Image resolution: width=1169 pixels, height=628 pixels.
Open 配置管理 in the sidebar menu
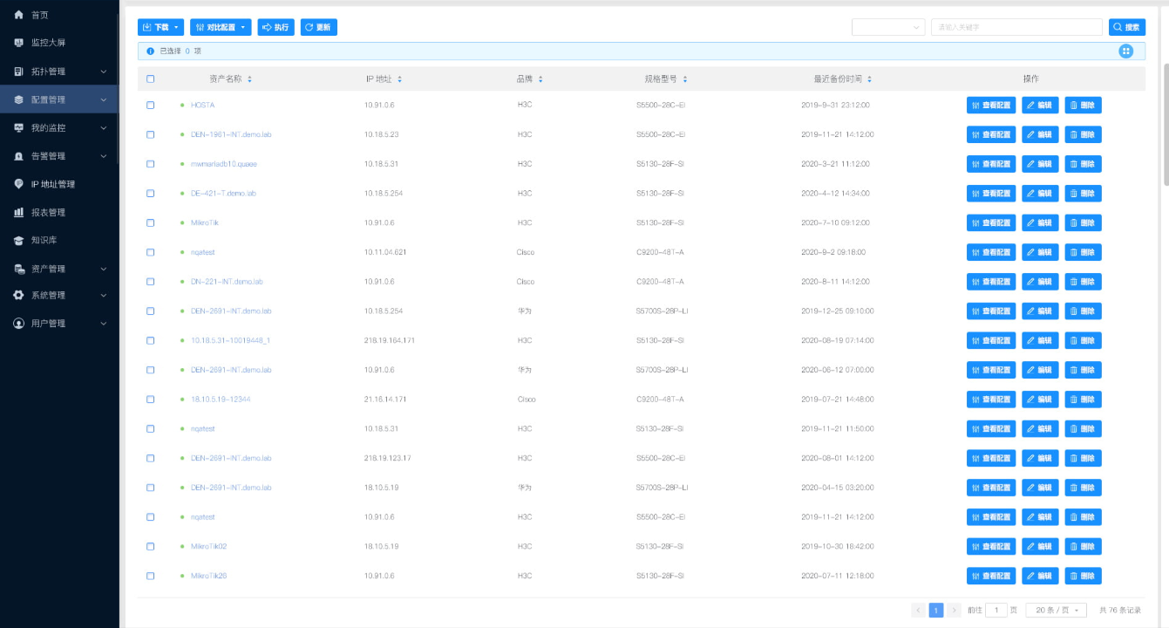tap(59, 99)
